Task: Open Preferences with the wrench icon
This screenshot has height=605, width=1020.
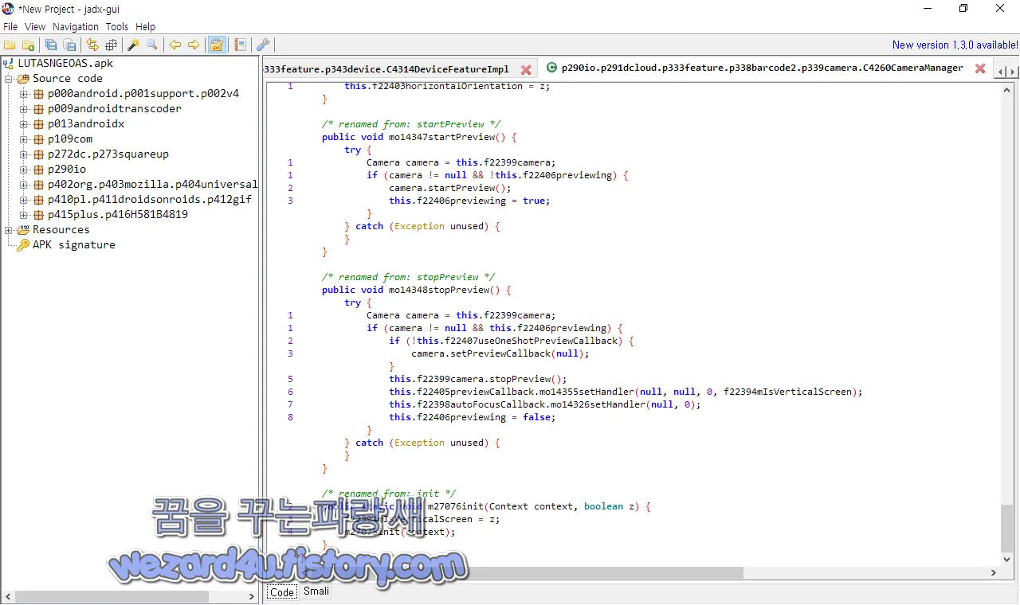Action: [x=263, y=45]
